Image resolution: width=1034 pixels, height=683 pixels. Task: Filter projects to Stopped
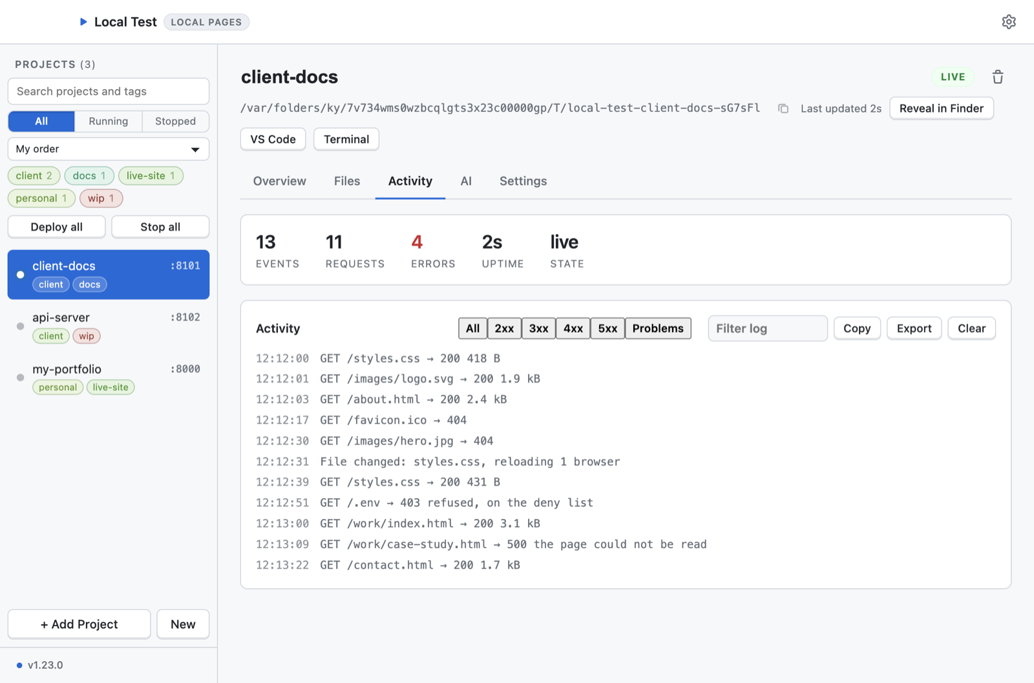coord(175,121)
